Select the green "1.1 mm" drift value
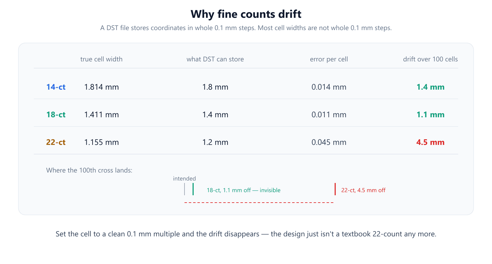 click(x=430, y=115)
